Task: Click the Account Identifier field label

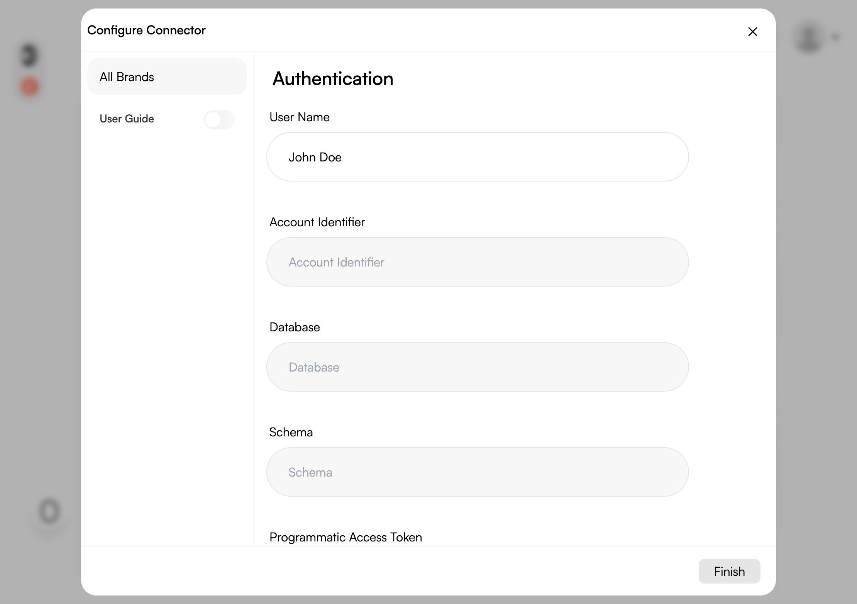Action: point(317,222)
